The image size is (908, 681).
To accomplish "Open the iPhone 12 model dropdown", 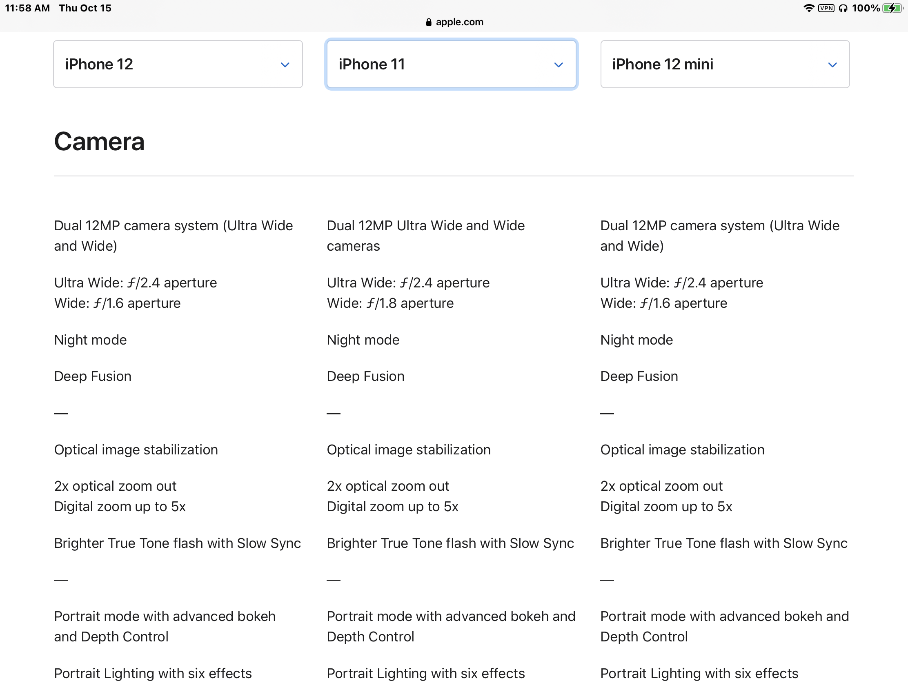I will [x=178, y=64].
